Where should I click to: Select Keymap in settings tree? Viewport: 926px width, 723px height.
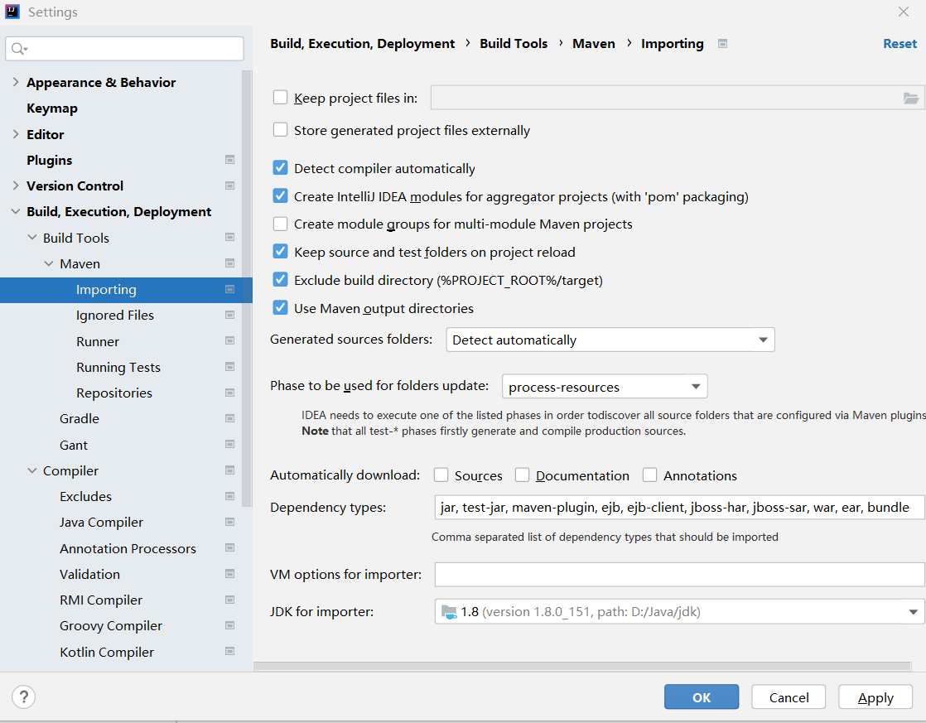pyautogui.click(x=52, y=108)
